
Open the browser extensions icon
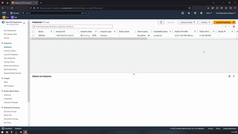pyautogui.click(x=217, y=8)
